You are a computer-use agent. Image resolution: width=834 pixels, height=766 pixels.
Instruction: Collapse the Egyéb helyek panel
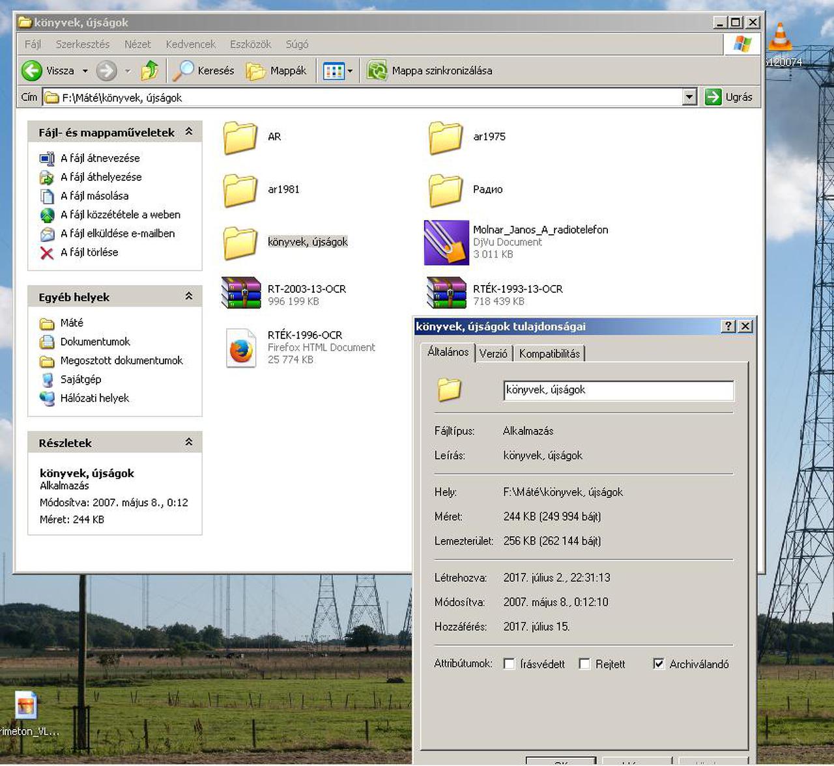pyautogui.click(x=188, y=296)
